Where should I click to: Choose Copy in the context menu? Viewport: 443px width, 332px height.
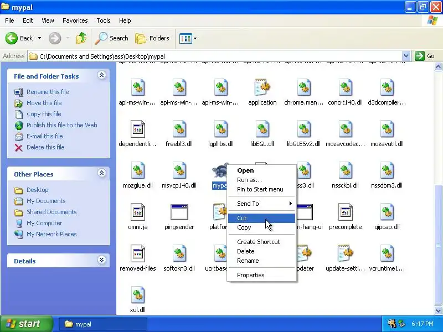tap(261, 227)
